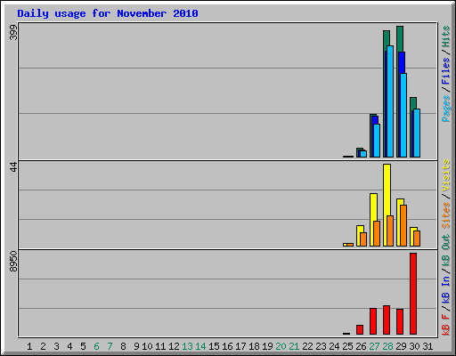Image resolution: width=456 pixels, height=356 pixels.
Task: Click the green Hits bar top for day 28
Action: click(x=387, y=38)
